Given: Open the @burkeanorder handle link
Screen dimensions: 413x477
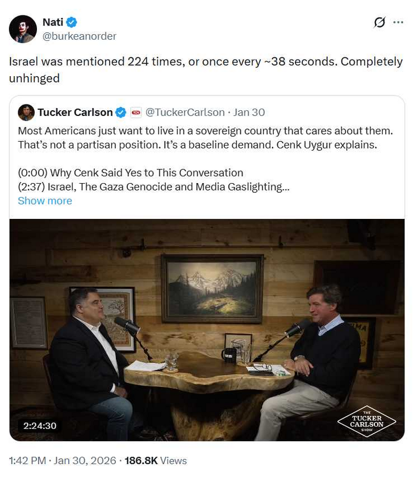Looking at the screenshot, I should tap(80, 36).
